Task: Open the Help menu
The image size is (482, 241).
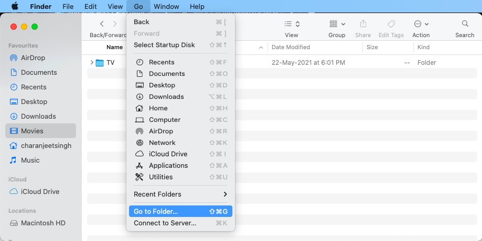Action: pyautogui.click(x=197, y=6)
